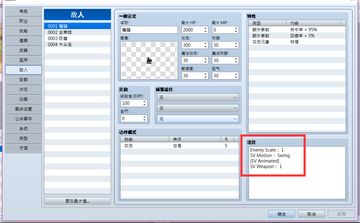Switch to the 敌群 tab
360x223 pixels.
pos(23,80)
